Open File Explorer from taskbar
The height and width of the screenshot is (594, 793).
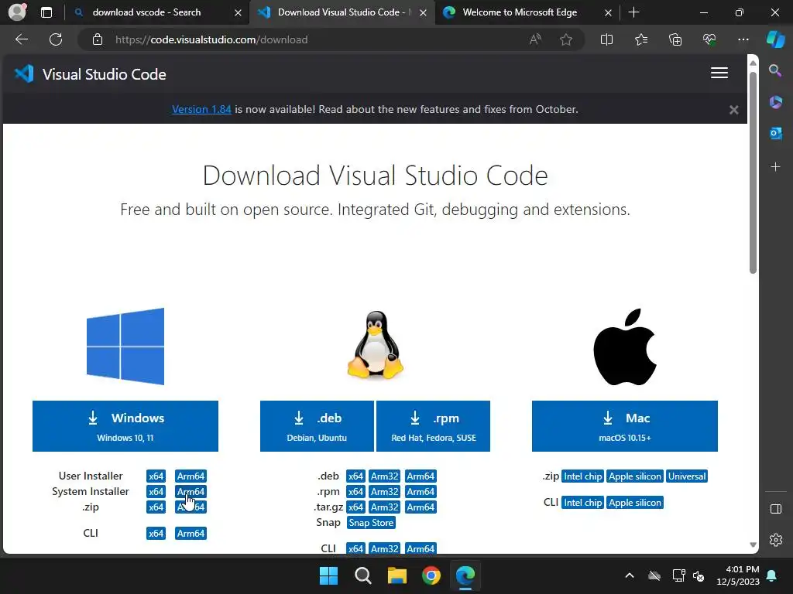(x=397, y=575)
